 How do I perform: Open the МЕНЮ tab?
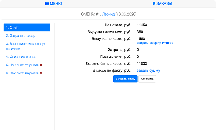pyautogui.click(x=56, y=4)
